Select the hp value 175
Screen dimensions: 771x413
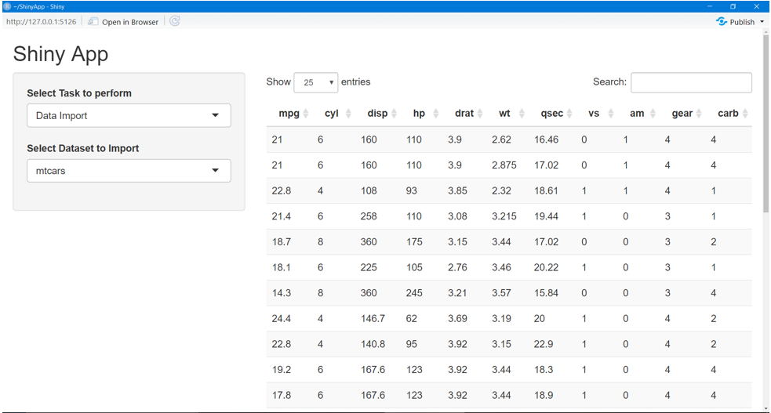(414, 242)
